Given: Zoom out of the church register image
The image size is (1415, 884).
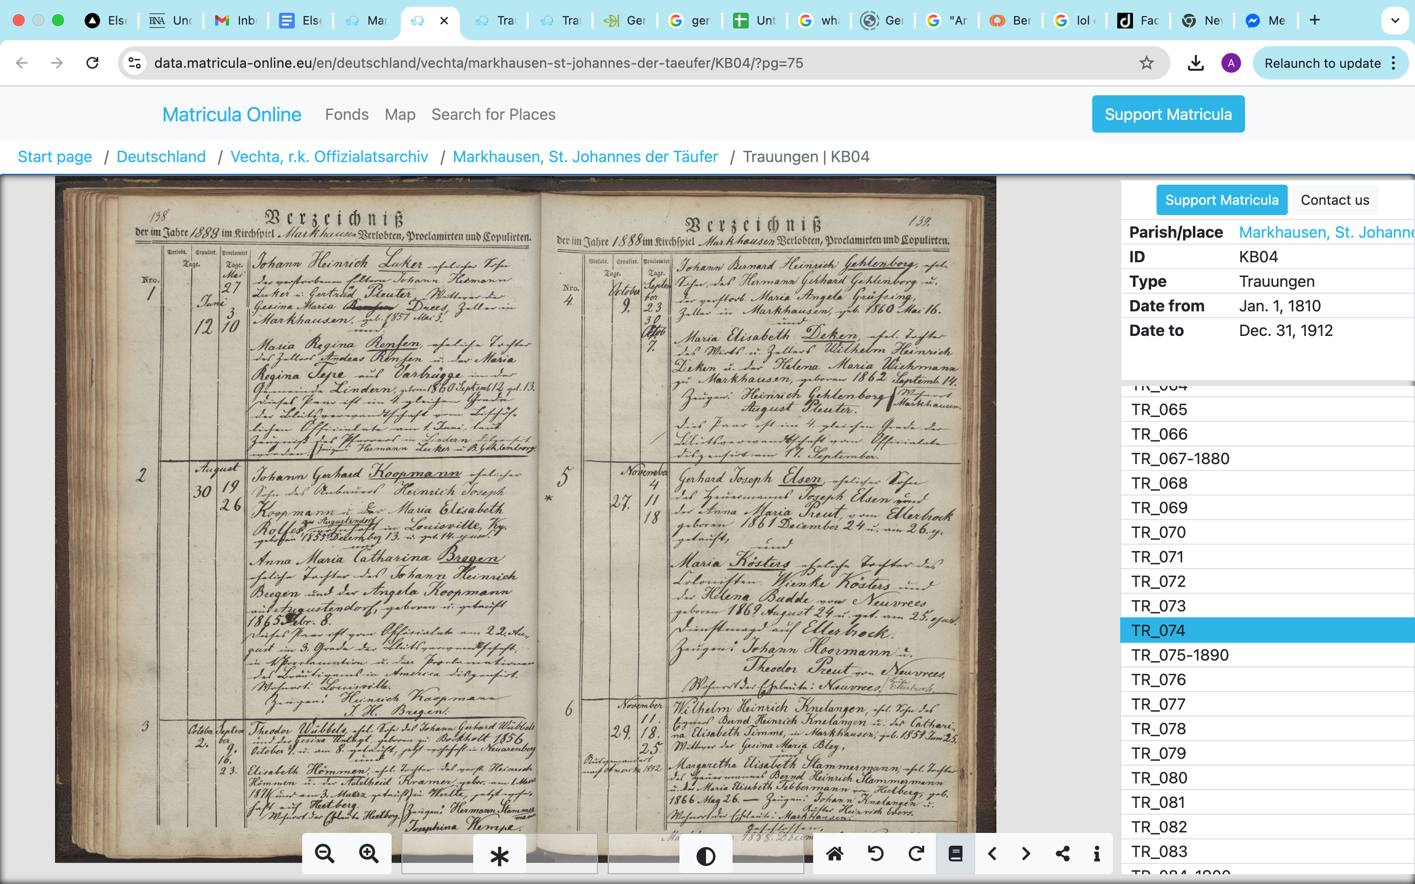Looking at the screenshot, I should pos(324,854).
